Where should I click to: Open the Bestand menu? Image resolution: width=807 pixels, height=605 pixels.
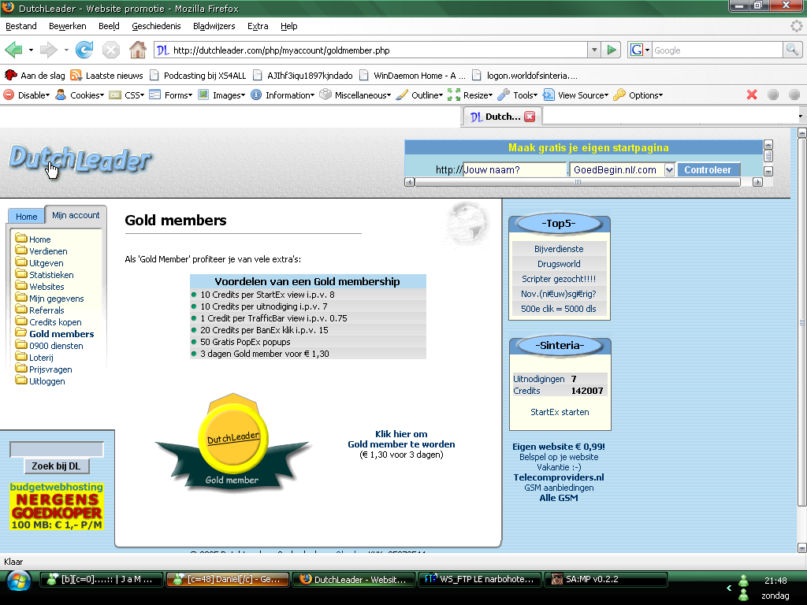[21, 26]
